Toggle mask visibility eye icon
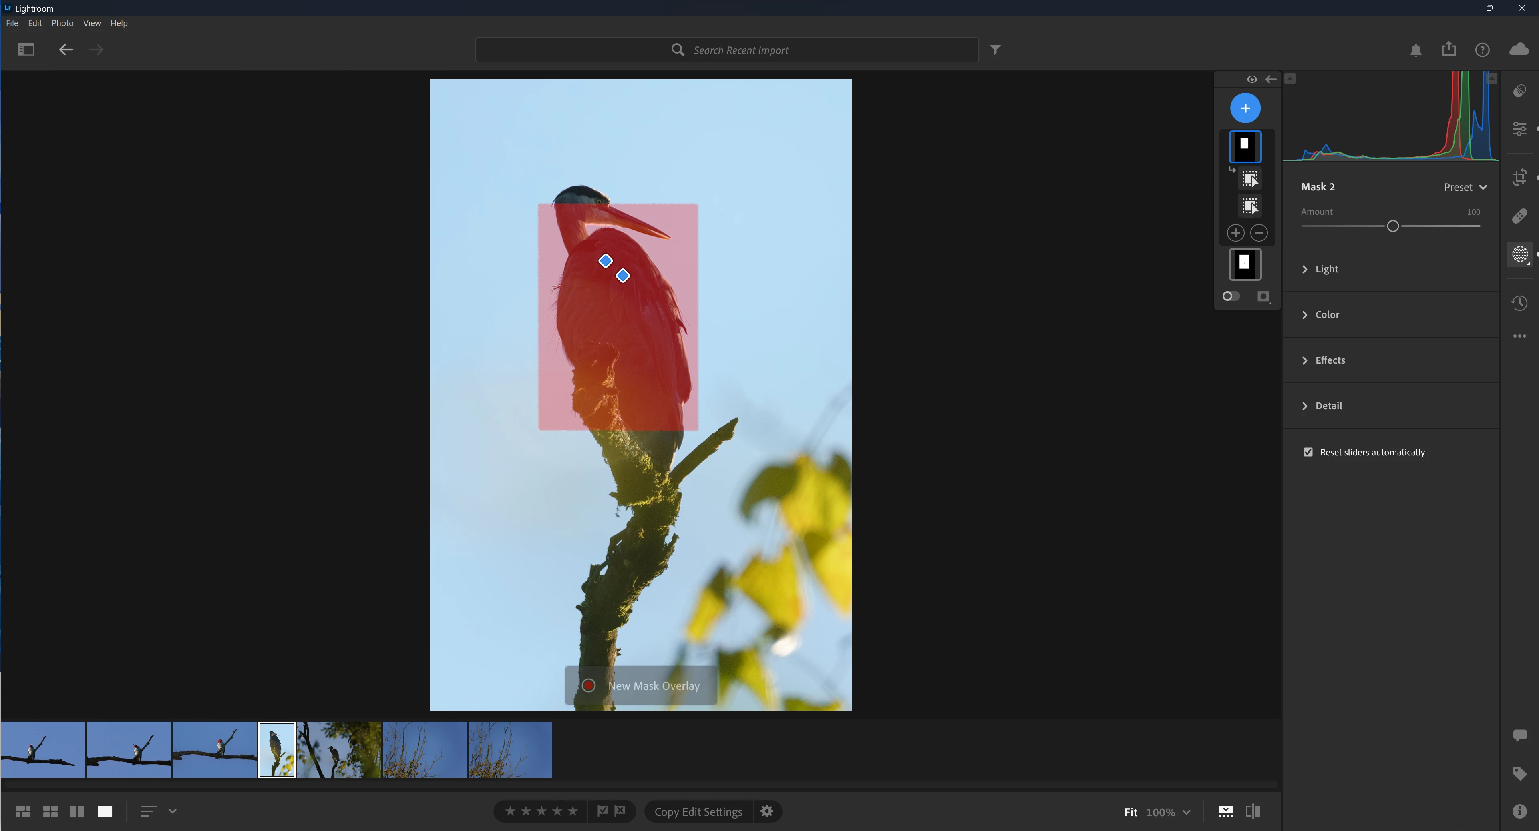 pyautogui.click(x=1251, y=79)
